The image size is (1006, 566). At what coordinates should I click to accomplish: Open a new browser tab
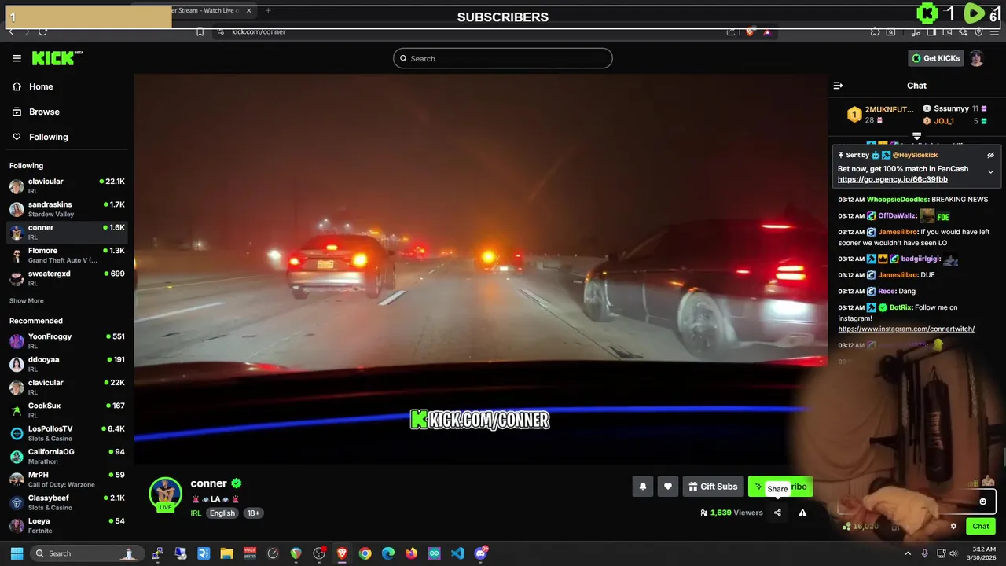click(x=268, y=10)
